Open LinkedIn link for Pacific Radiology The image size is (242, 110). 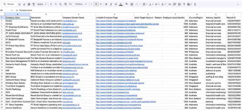coord(118,89)
